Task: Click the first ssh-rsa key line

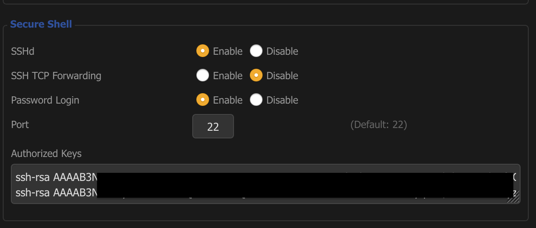Action: coord(55,178)
